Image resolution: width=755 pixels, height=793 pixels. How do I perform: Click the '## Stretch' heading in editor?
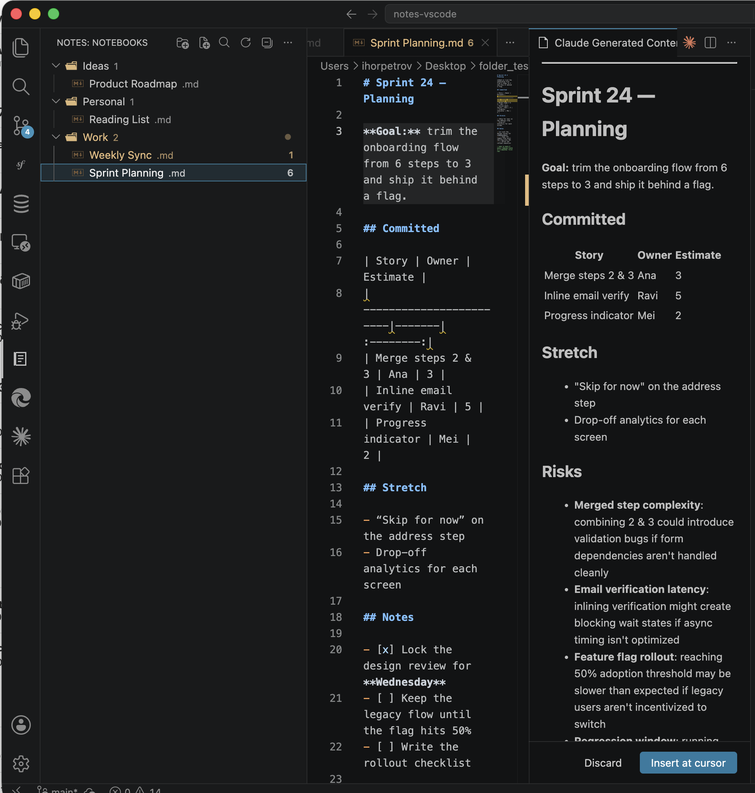(x=395, y=488)
